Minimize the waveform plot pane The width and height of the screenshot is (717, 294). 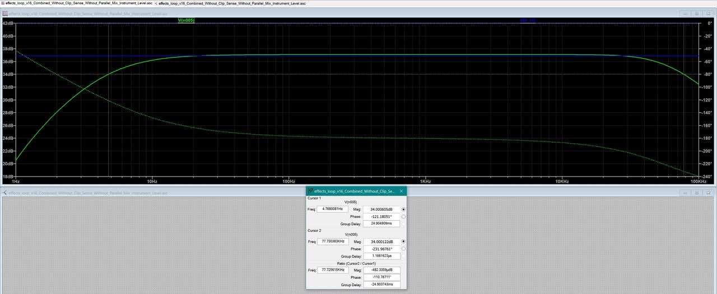click(686, 13)
